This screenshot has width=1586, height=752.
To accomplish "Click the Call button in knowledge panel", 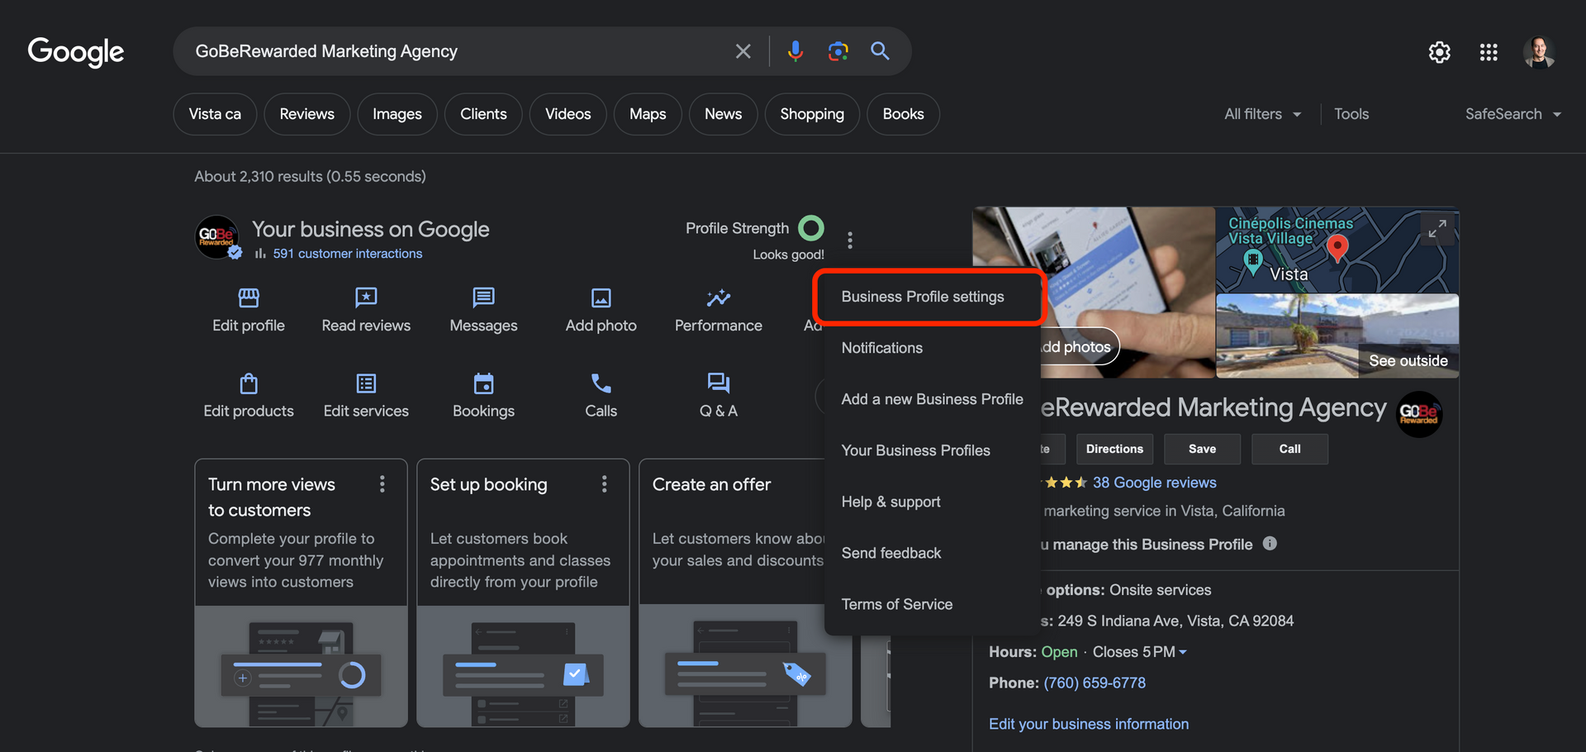I will click(1289, 449).
